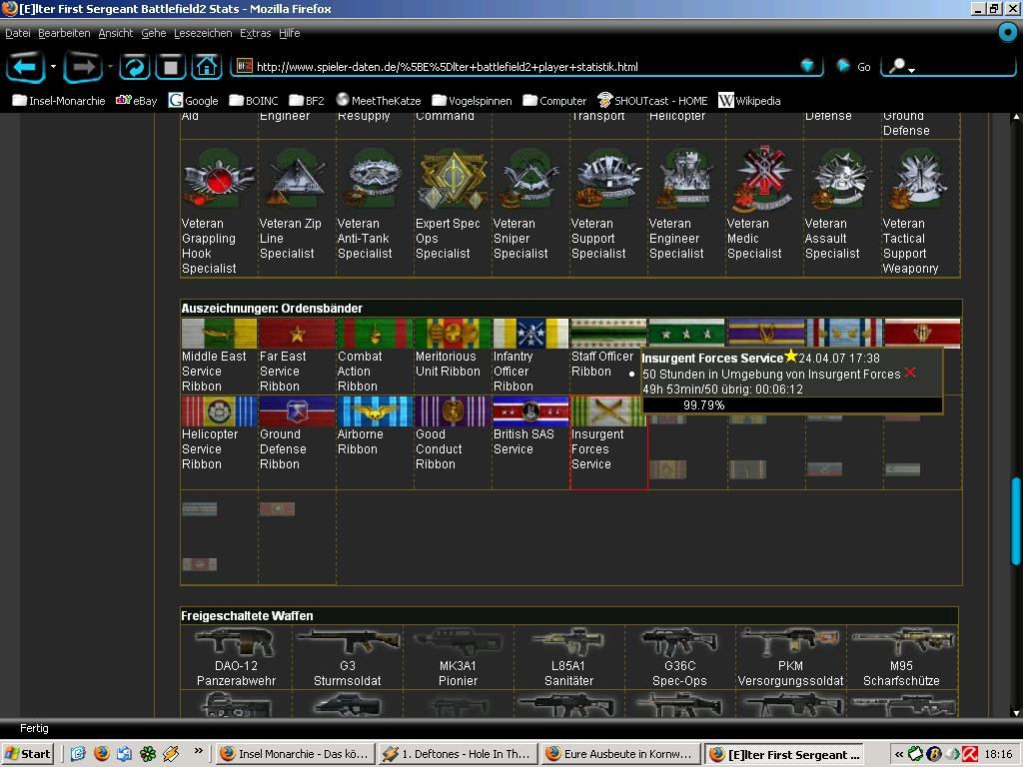Expand the address bar history dropdown
The height and width of the screenshot is (767, 1023).
(x=807, y=66)
